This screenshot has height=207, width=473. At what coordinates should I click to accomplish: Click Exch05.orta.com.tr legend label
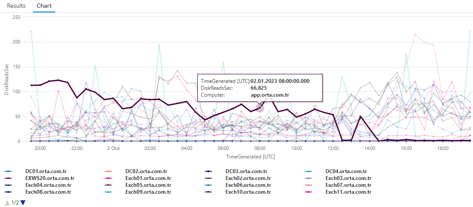pos(148,185)
